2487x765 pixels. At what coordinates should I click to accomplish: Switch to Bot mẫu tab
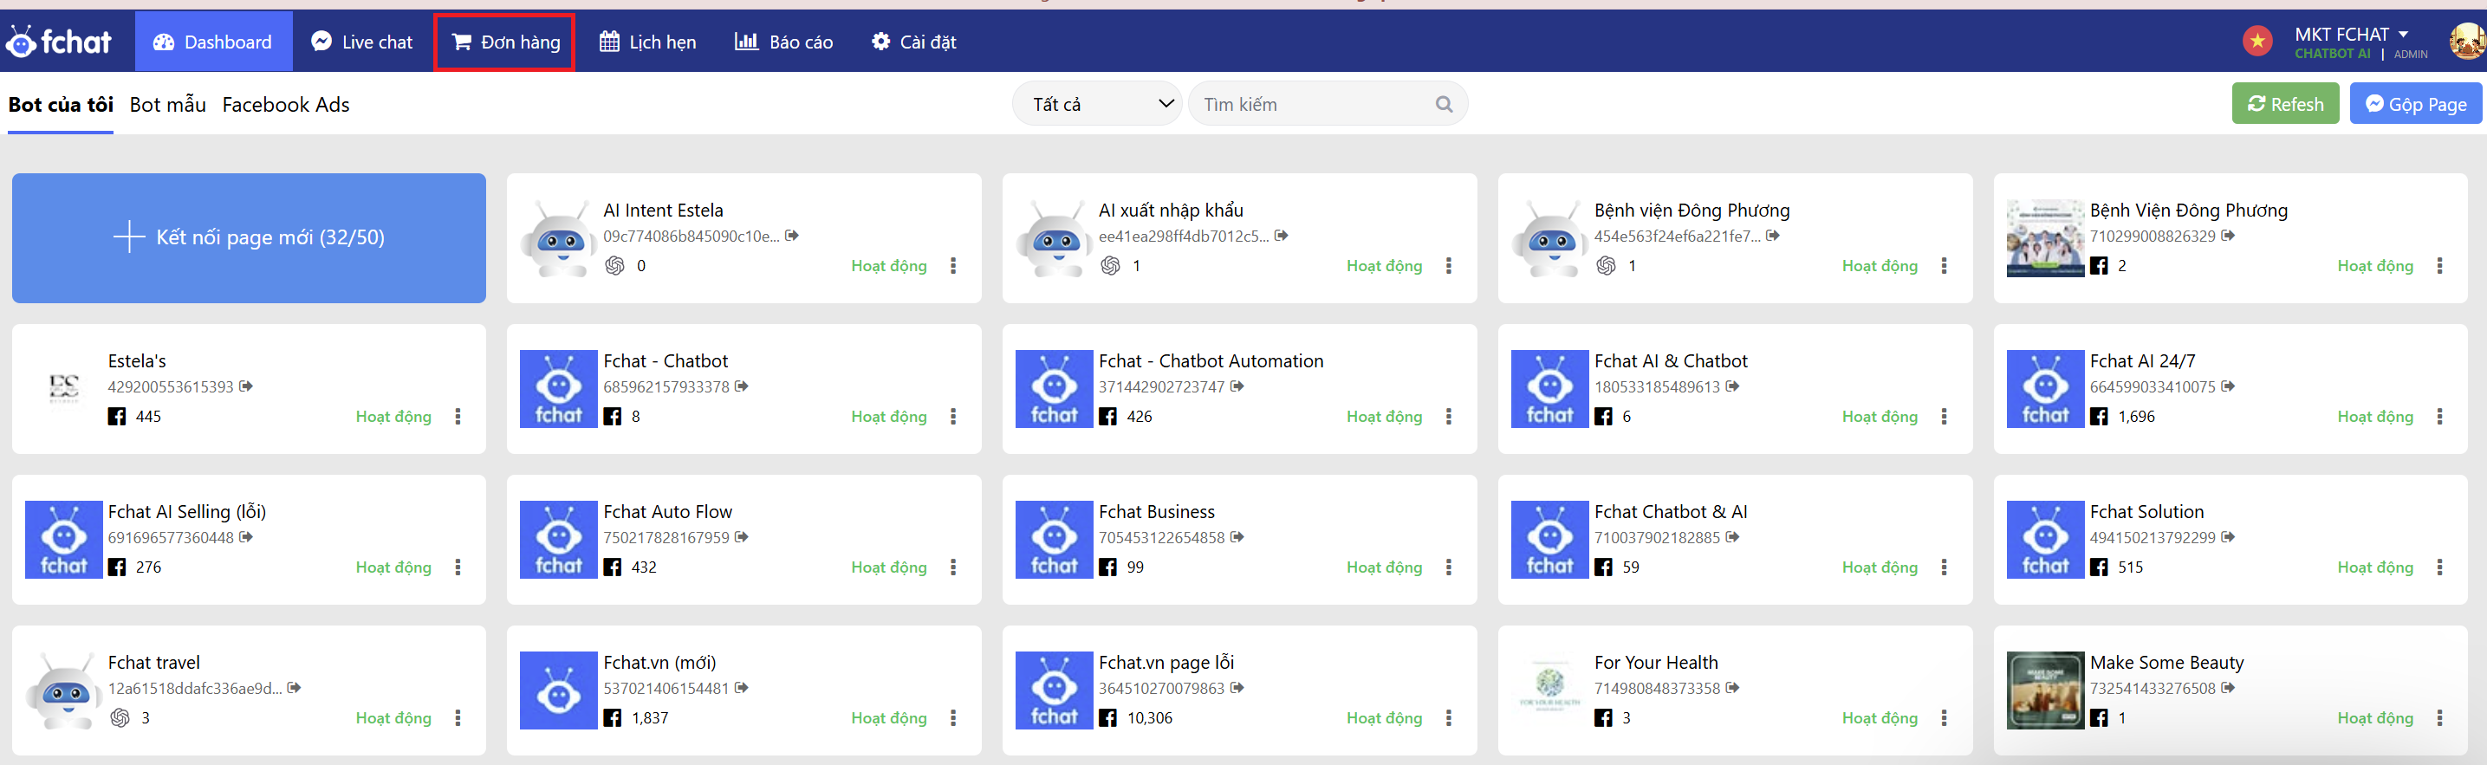point(168,104)
